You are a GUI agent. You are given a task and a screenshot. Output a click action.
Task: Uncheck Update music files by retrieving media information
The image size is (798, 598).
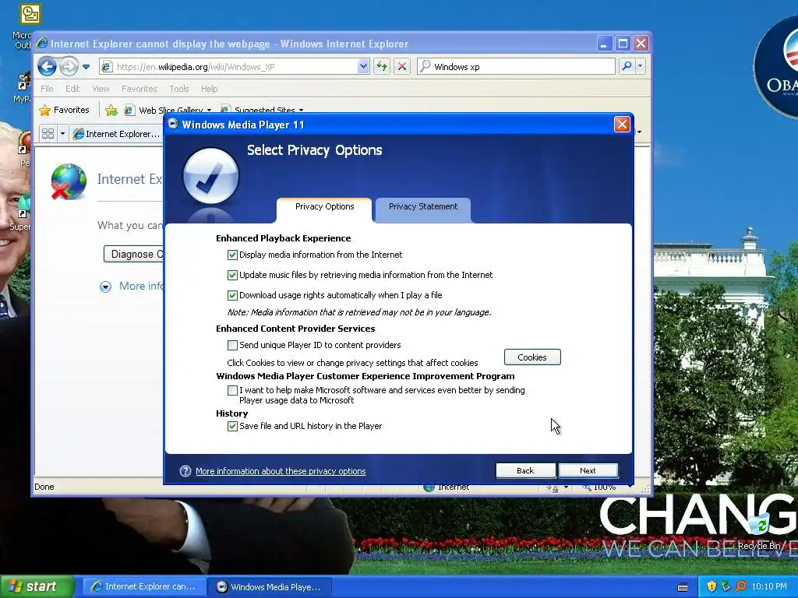[x=232, y=275]
